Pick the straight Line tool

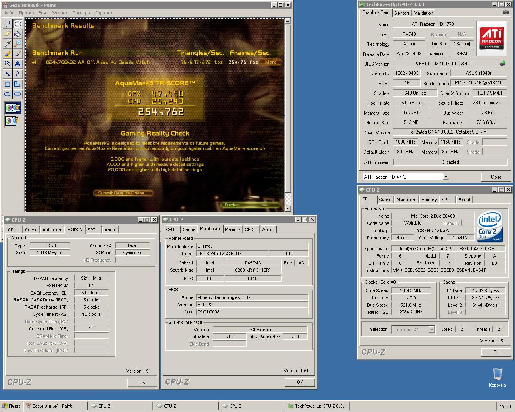pos(8,74)
